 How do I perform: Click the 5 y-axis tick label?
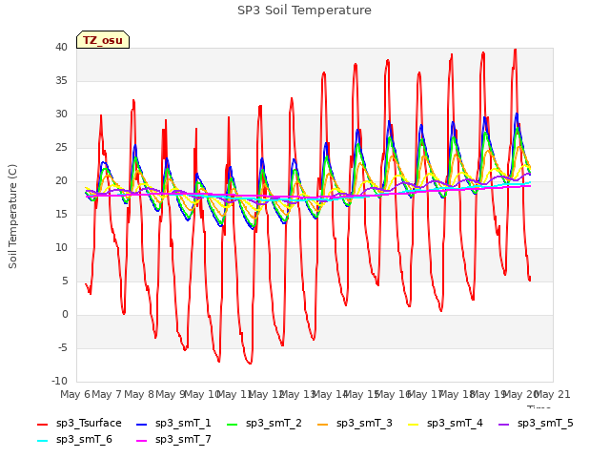tap(65, 281)
